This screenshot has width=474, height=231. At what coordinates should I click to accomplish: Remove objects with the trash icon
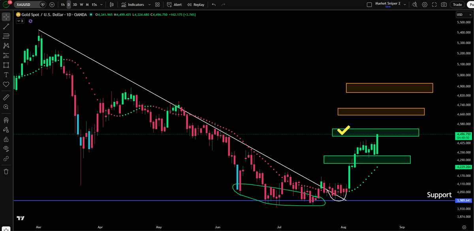click(6, 171)
